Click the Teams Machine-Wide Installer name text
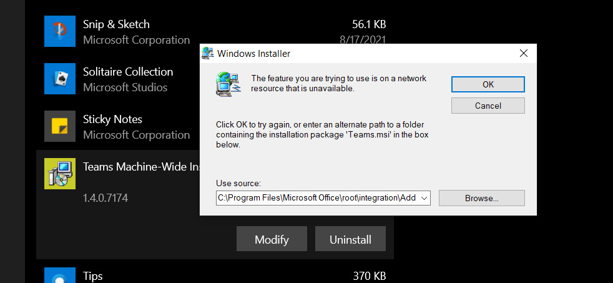 pyautogui.click(x=142, y=167)
